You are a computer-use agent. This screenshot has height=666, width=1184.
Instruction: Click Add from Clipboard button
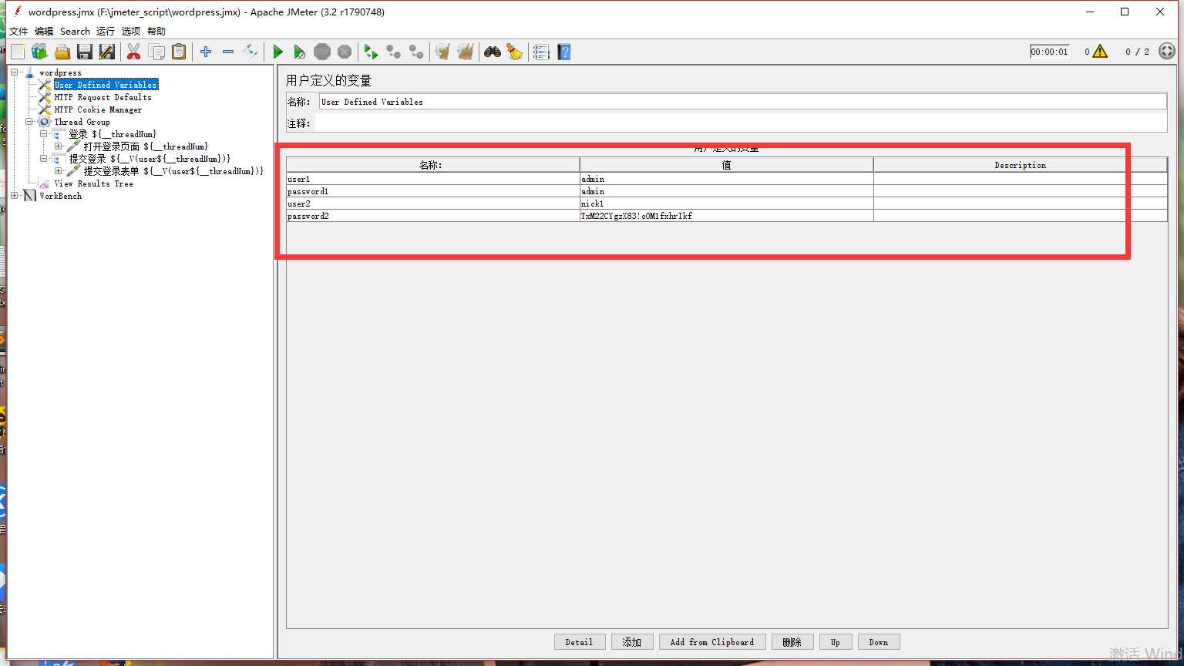pos(712,642)
